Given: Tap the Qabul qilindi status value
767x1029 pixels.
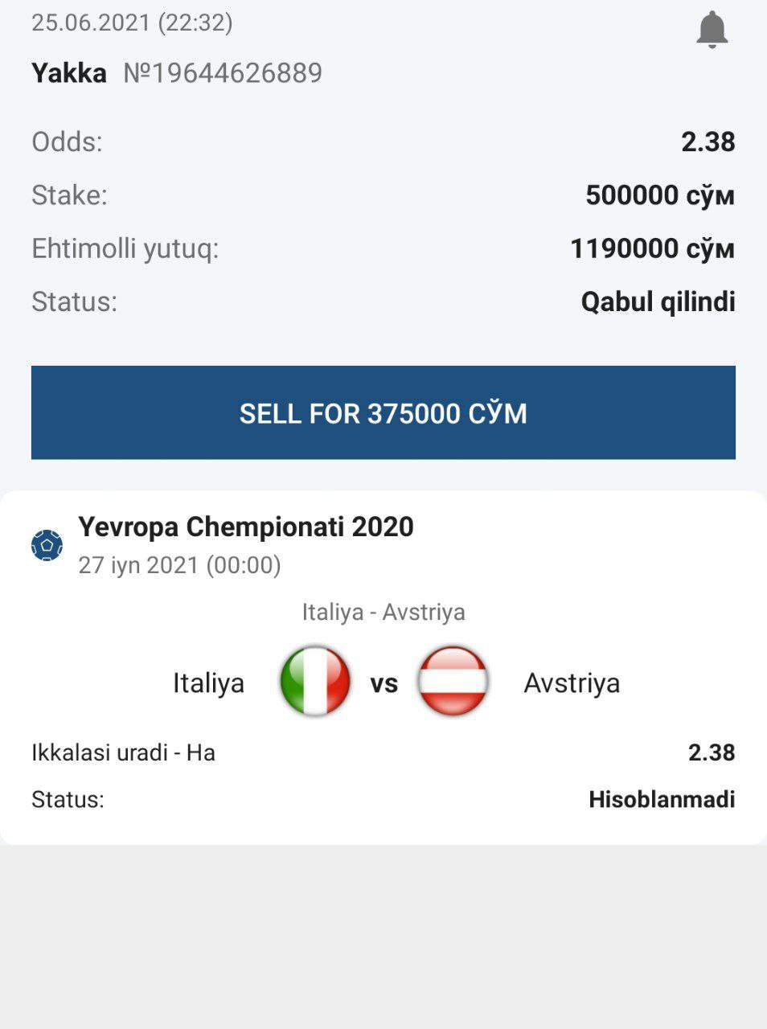Looking at the screenshot, I should pos(658,302).
